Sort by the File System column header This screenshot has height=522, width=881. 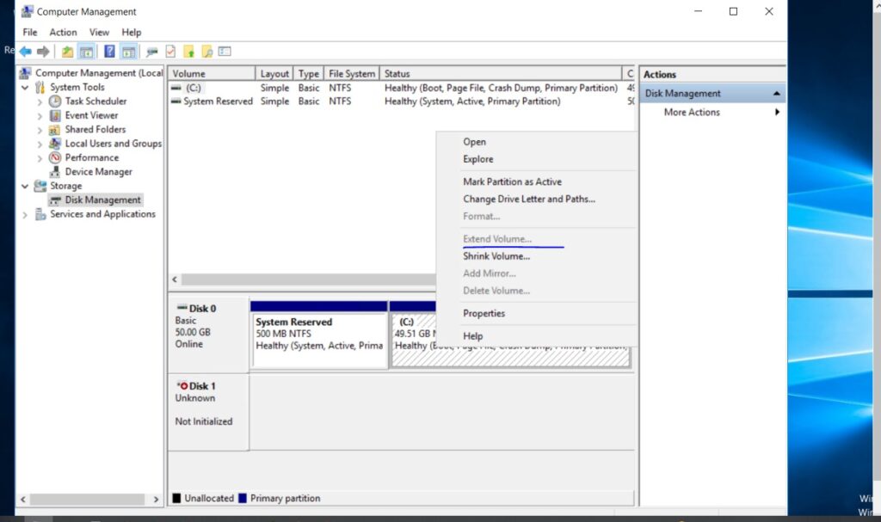[352, 74]
